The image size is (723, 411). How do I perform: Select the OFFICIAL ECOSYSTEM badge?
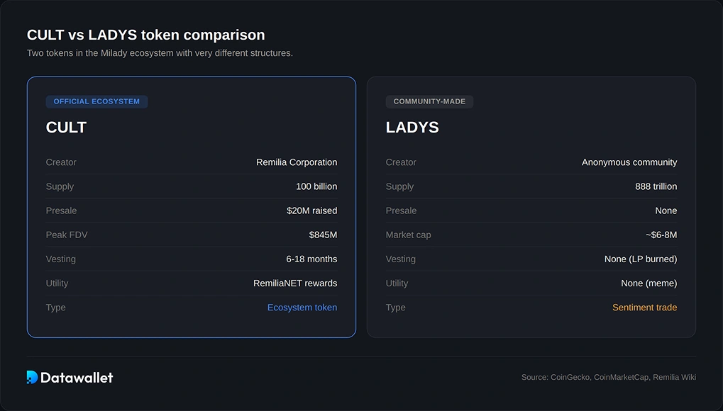[x=96, y=101]
